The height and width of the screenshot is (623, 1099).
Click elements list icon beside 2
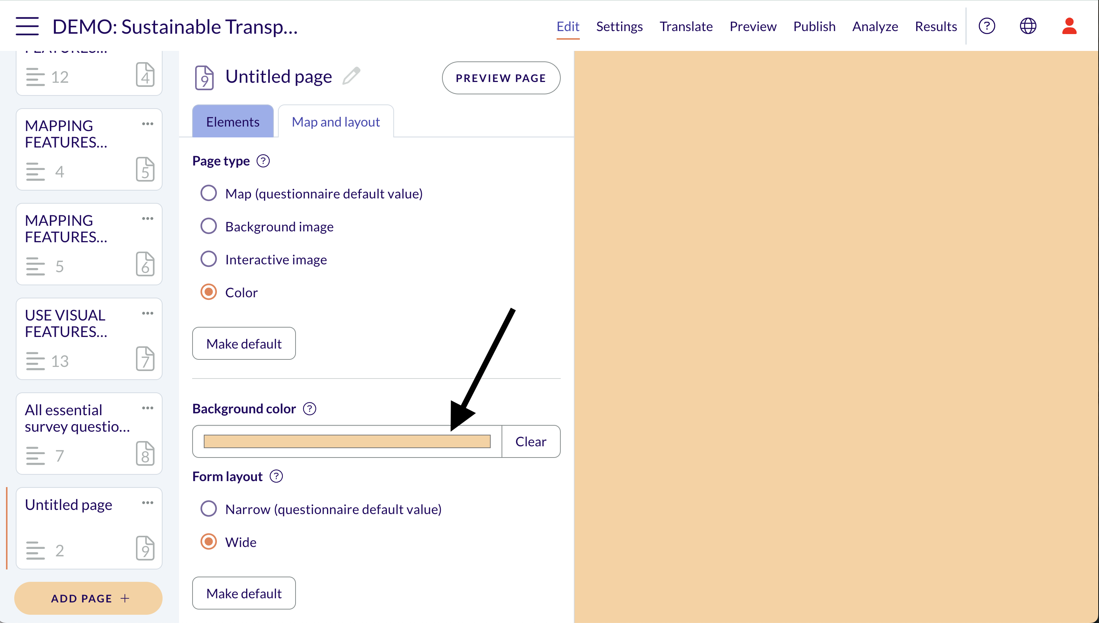pos(35,551)
